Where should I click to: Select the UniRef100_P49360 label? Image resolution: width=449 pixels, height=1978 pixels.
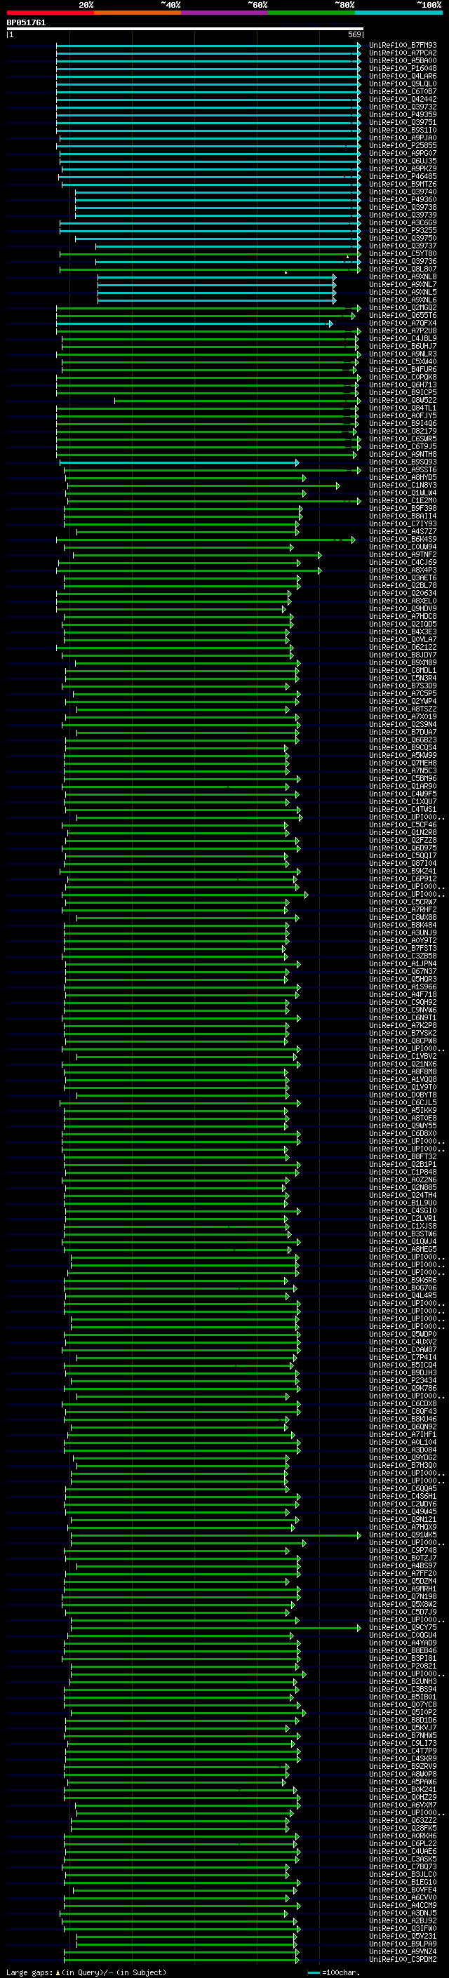pos(403,200)
